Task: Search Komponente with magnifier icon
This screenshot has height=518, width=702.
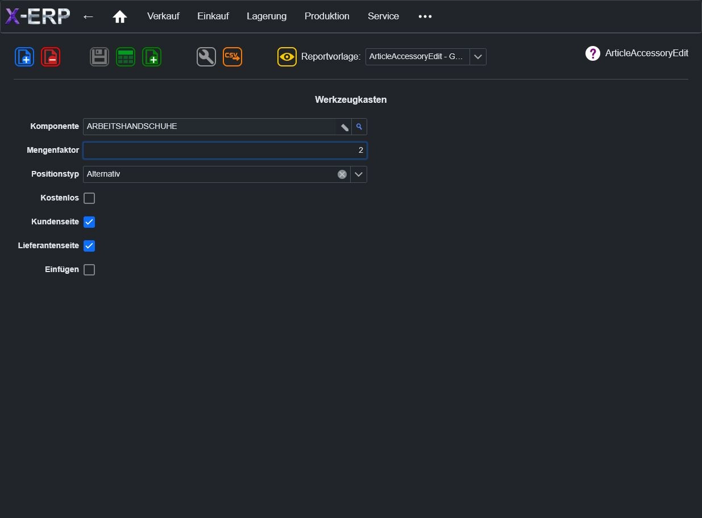Action: (359, 127)
